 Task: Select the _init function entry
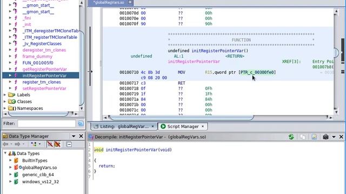(26, 24)
